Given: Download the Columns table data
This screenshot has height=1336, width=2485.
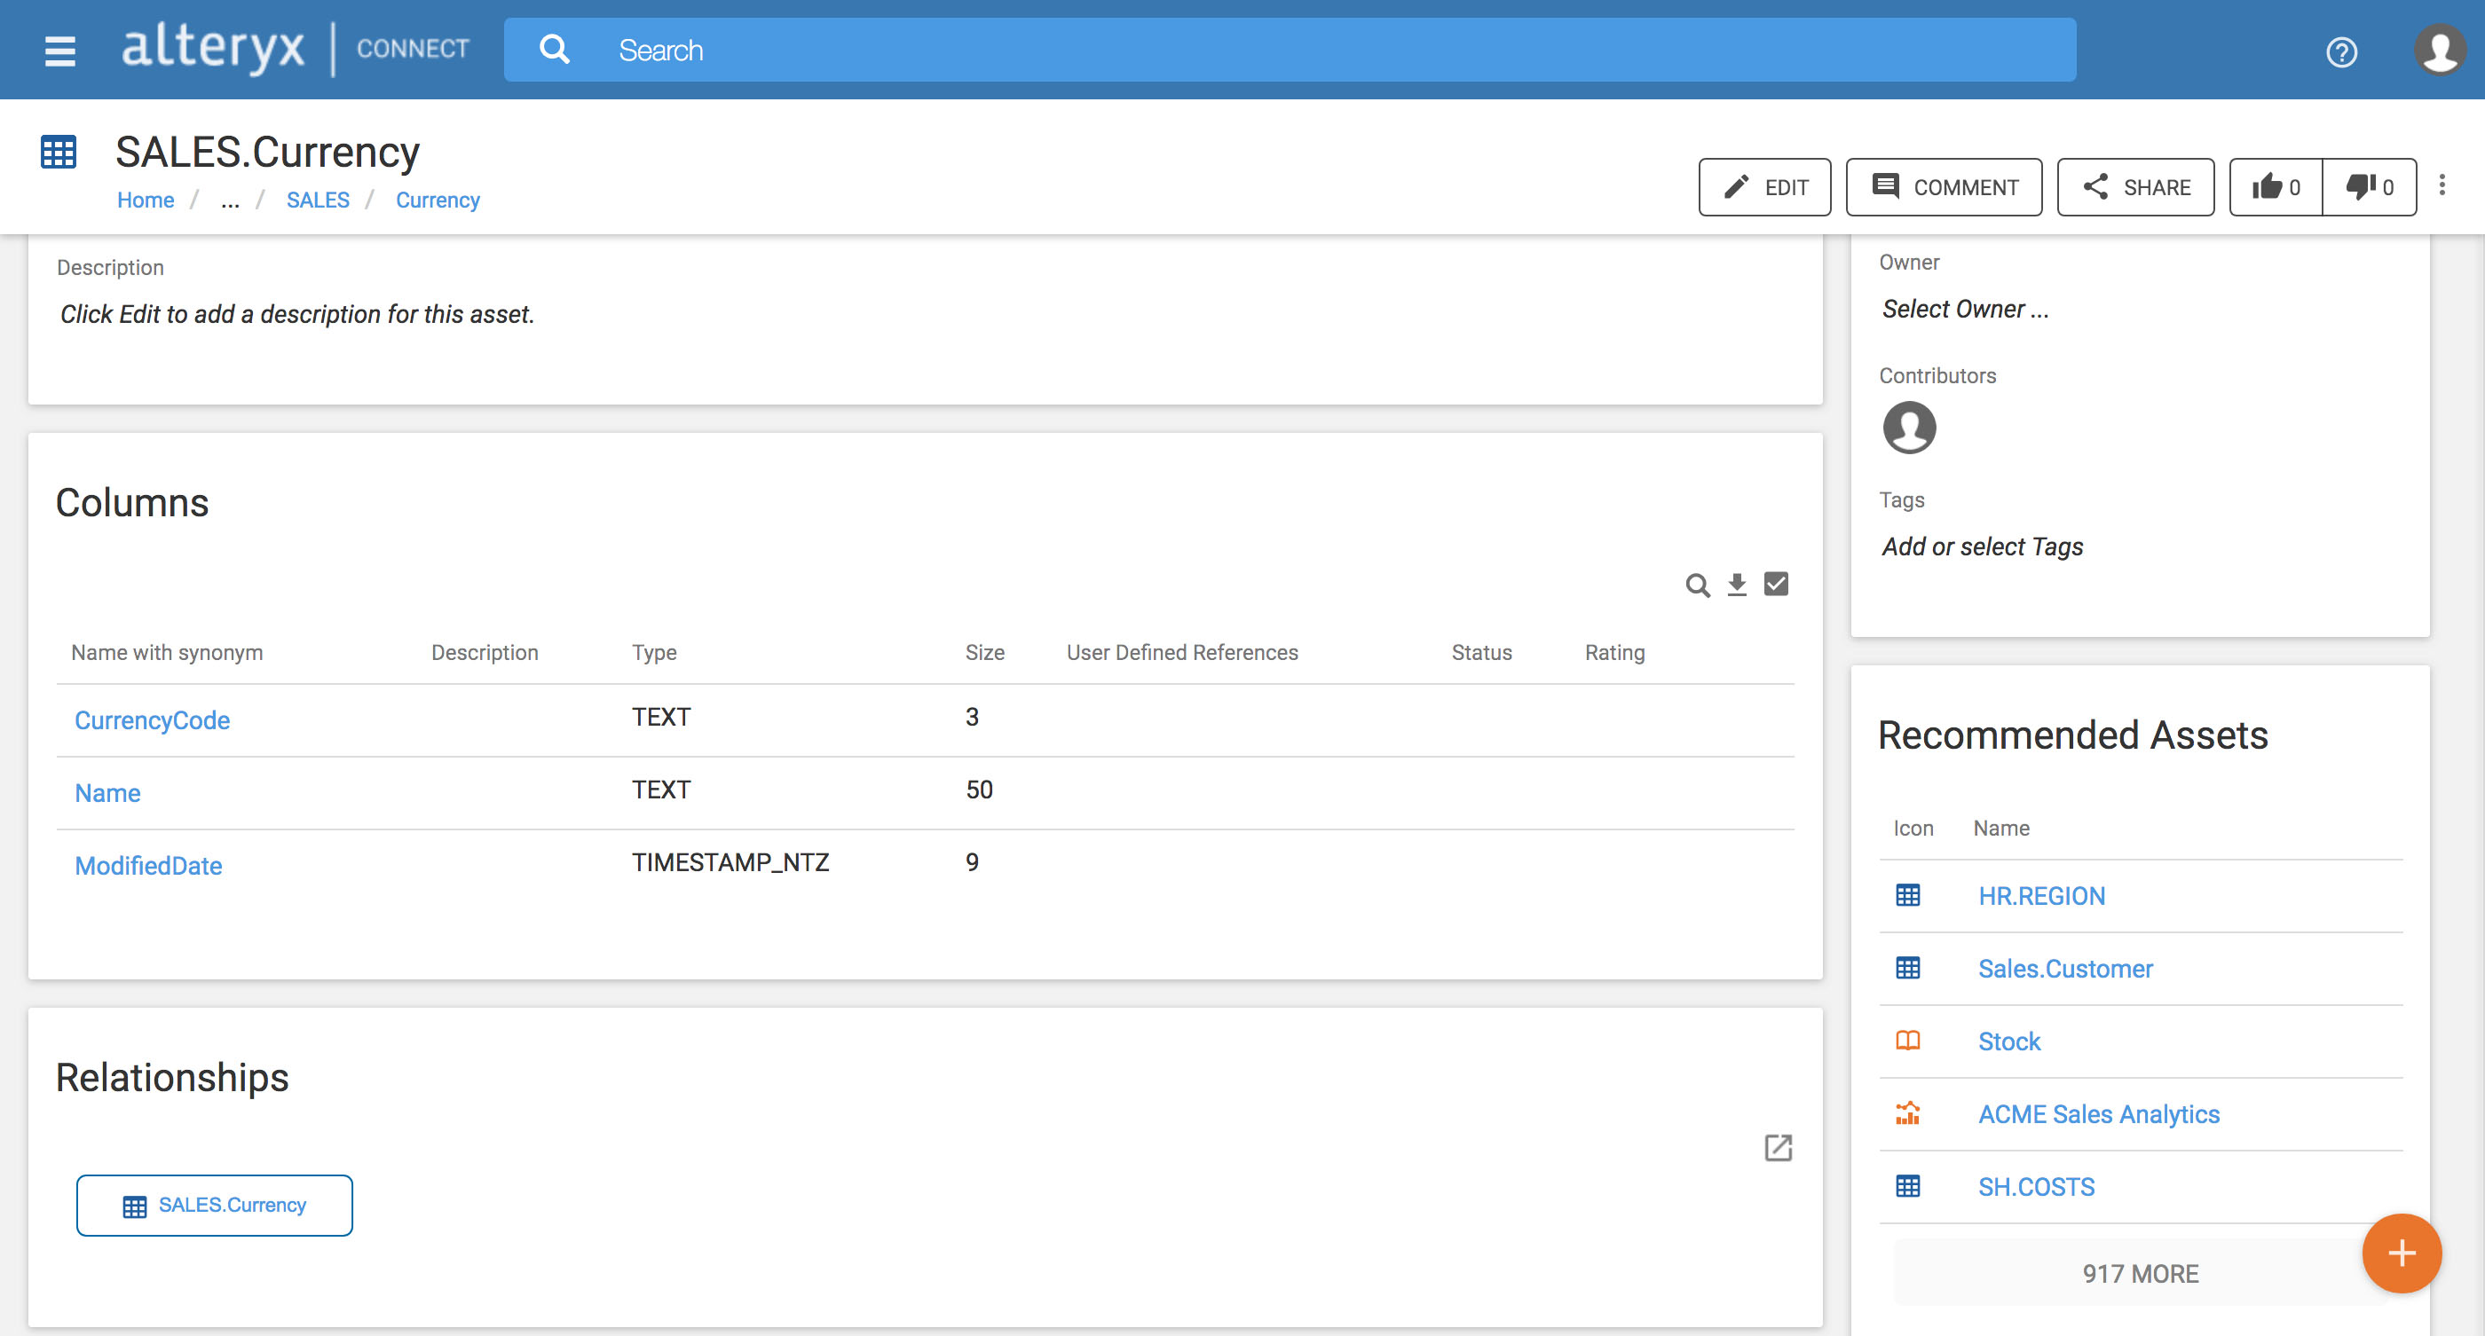Looking at the screenshot, I should [1737, 584].
